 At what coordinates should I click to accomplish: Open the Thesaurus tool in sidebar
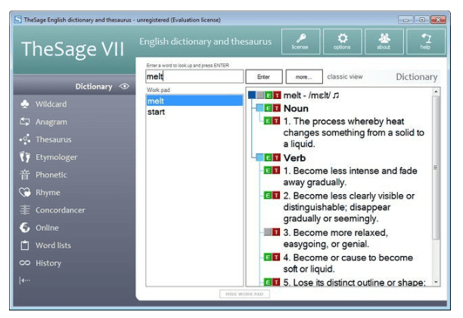(x=45, y=140)
